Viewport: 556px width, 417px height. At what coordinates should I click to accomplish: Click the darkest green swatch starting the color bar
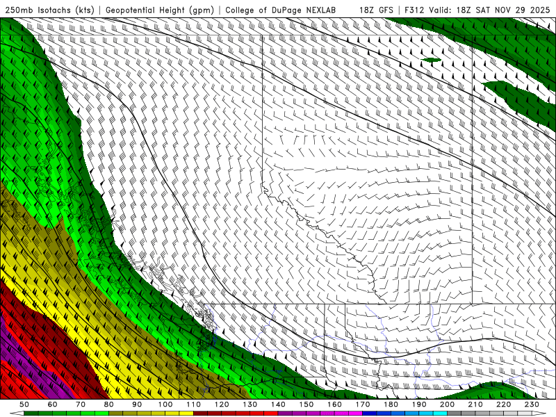(31, 413)
